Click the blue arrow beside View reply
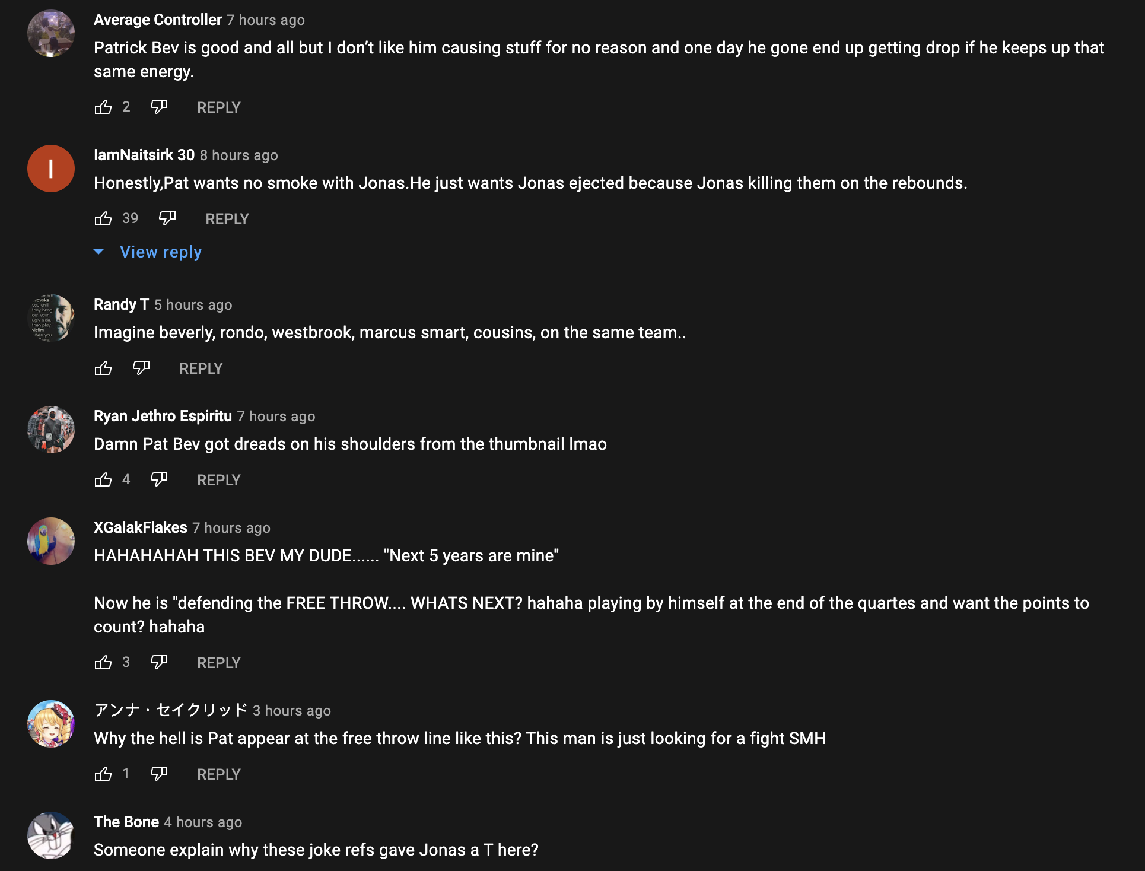This screenshot has height=871, width=1145. (x=99, y=252)
